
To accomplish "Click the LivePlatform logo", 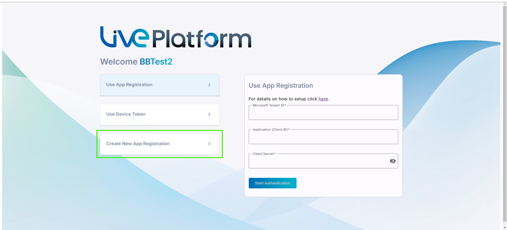I will coord(176,37).
